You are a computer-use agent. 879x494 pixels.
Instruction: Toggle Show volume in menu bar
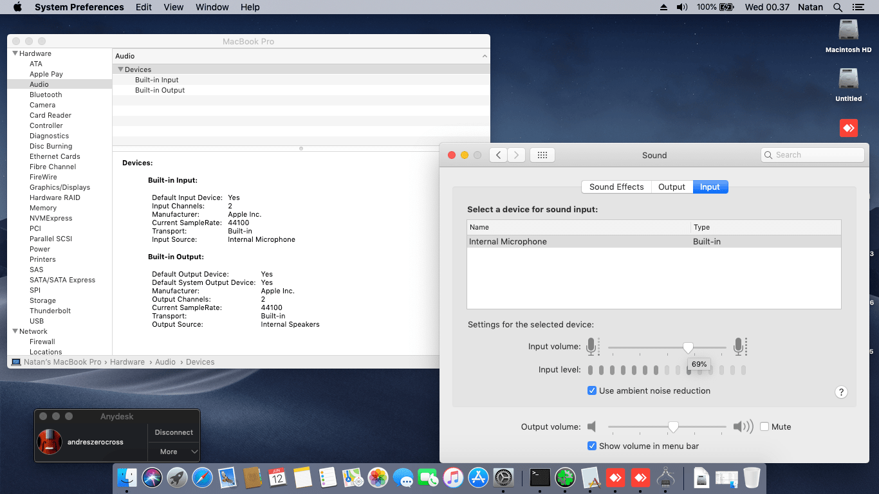point(592,446)
